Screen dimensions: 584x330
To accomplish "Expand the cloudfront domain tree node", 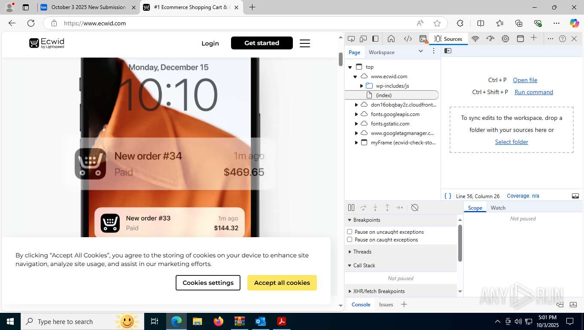I will click(356, 105).
